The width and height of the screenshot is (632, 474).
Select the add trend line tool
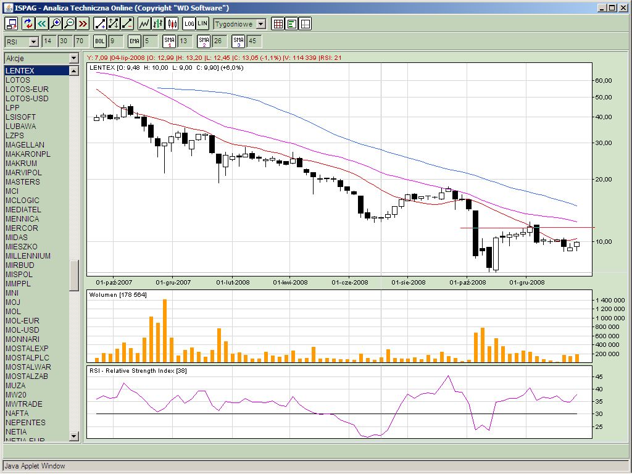(x=100, y=23)
